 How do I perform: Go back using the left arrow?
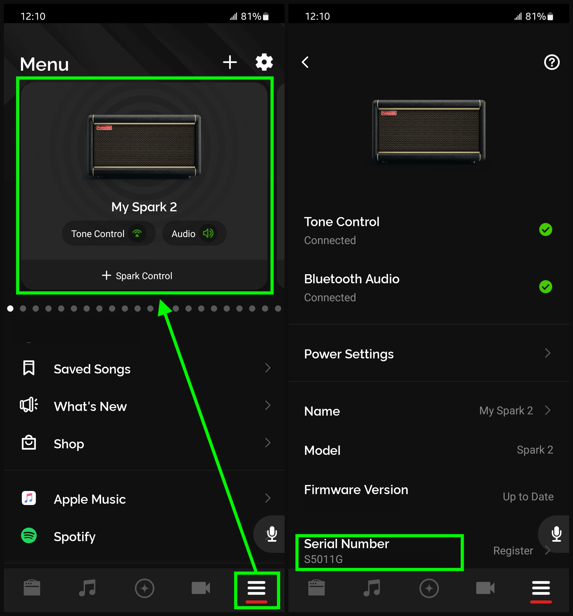coord(305,62)
